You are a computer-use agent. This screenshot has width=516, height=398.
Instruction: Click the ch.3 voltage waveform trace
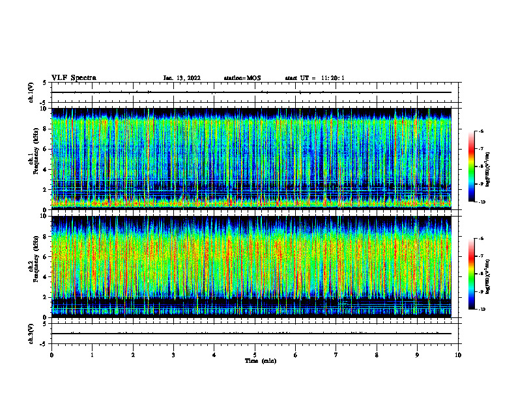[251, 334]
